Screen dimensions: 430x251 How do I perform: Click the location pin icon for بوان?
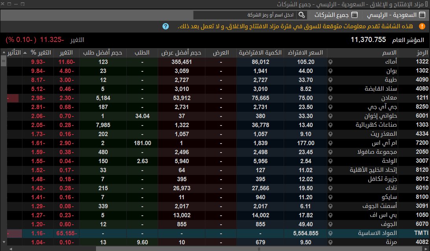(x=330, y=71)
